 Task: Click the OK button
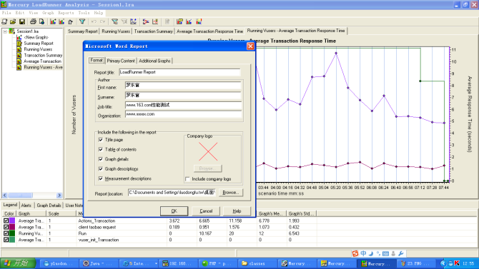[174, 211]
